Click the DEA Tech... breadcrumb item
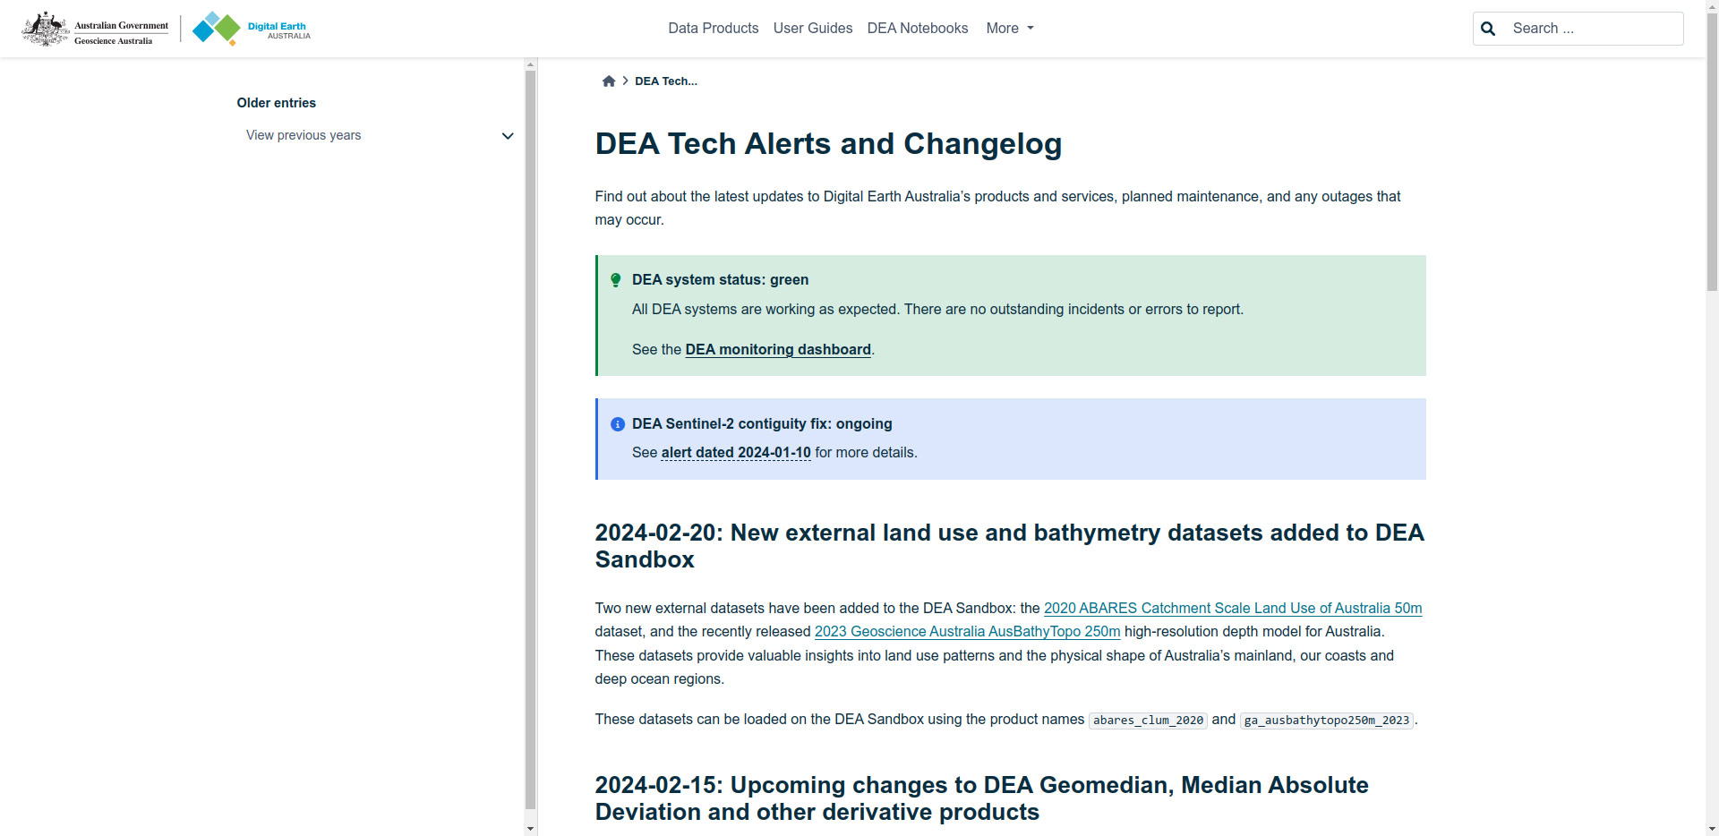The height and width of the screenshot is (836, 1719). [x=665, y=81]
